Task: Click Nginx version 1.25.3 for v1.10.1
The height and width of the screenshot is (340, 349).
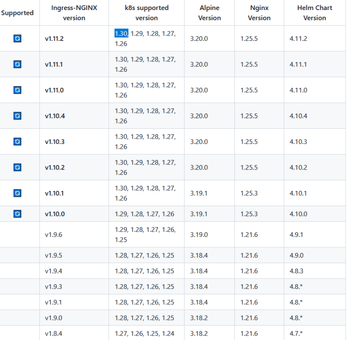Action: 249,193
